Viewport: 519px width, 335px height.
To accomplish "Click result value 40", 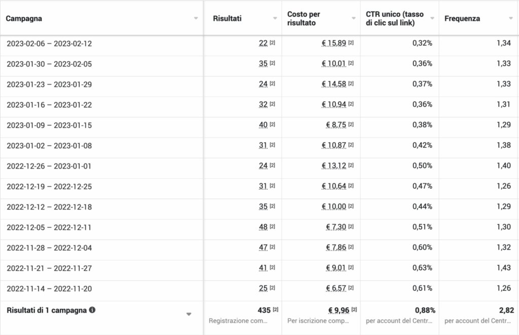I will [263, 125].
